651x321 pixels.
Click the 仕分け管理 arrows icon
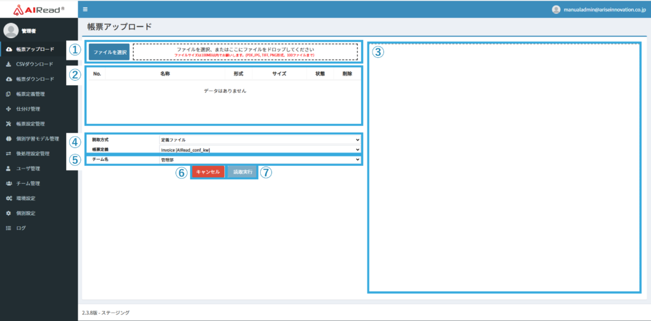pyautogui.click(x=8, y=109)
